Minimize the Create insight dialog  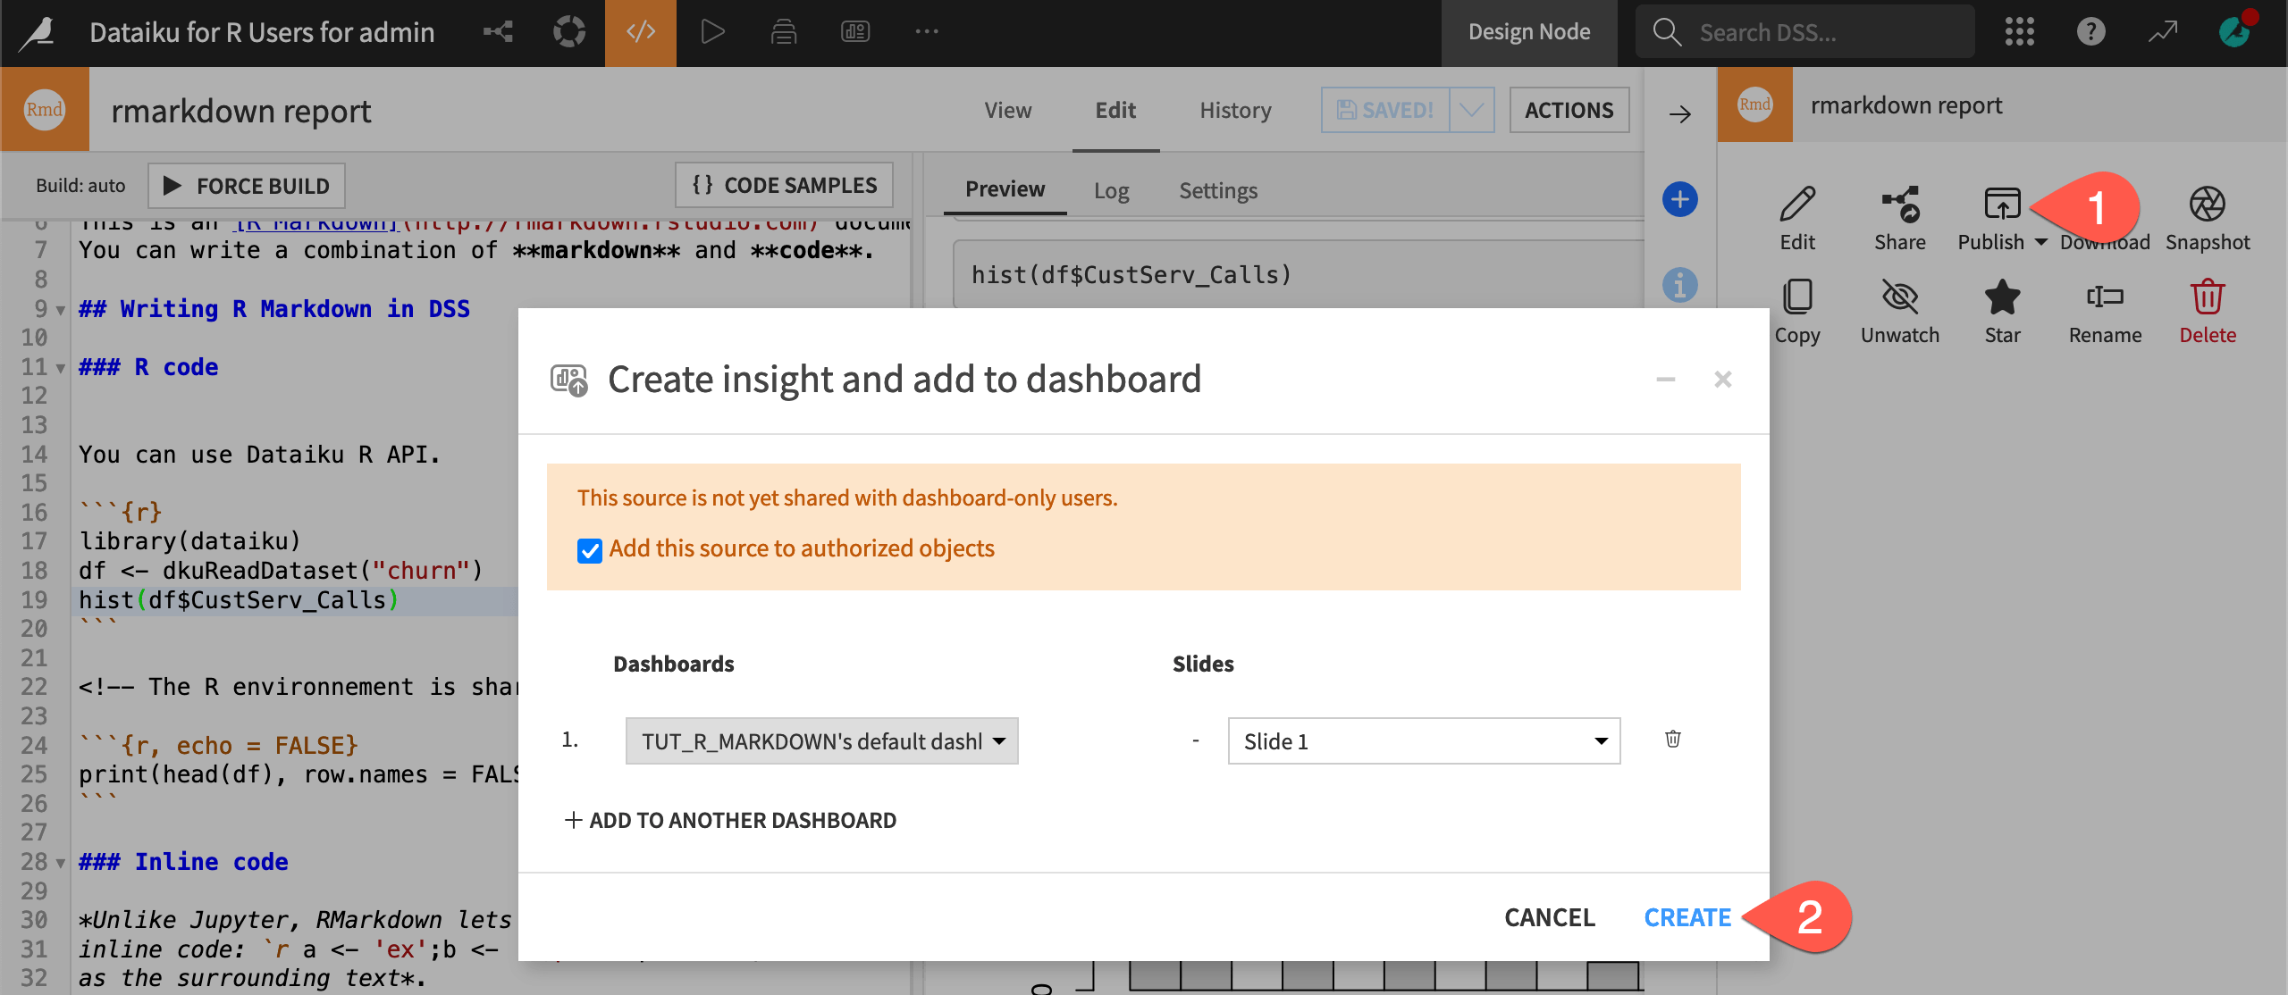(x=1665, y=380)
